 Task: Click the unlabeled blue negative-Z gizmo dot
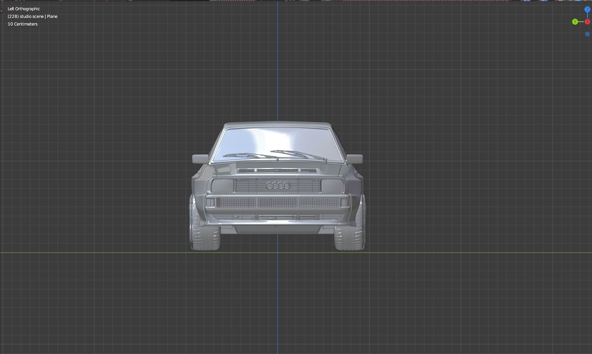click(x=587, y=34)
